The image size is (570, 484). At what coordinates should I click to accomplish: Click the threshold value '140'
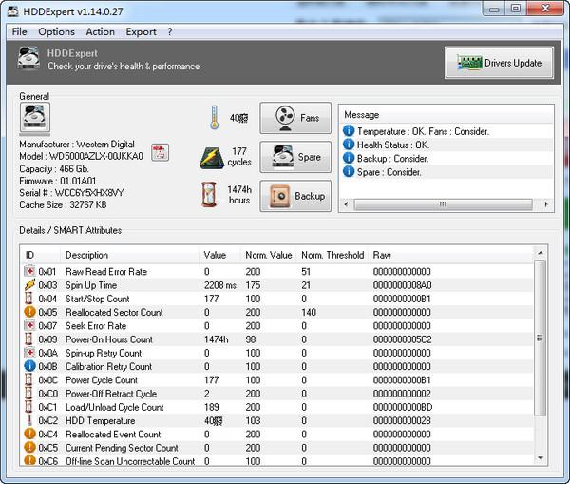click(309, 312)
